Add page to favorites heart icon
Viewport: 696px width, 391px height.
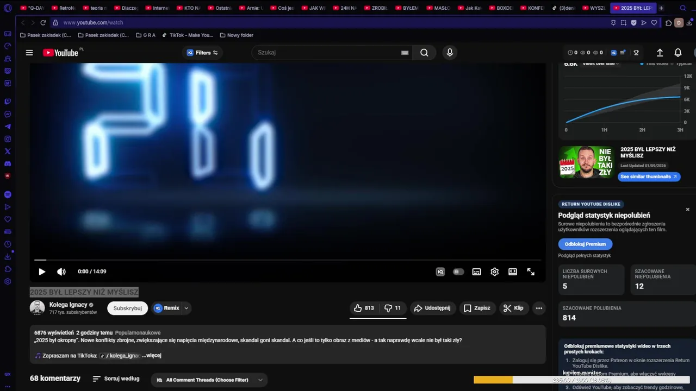pyautogui.click(x=654, y=23)
